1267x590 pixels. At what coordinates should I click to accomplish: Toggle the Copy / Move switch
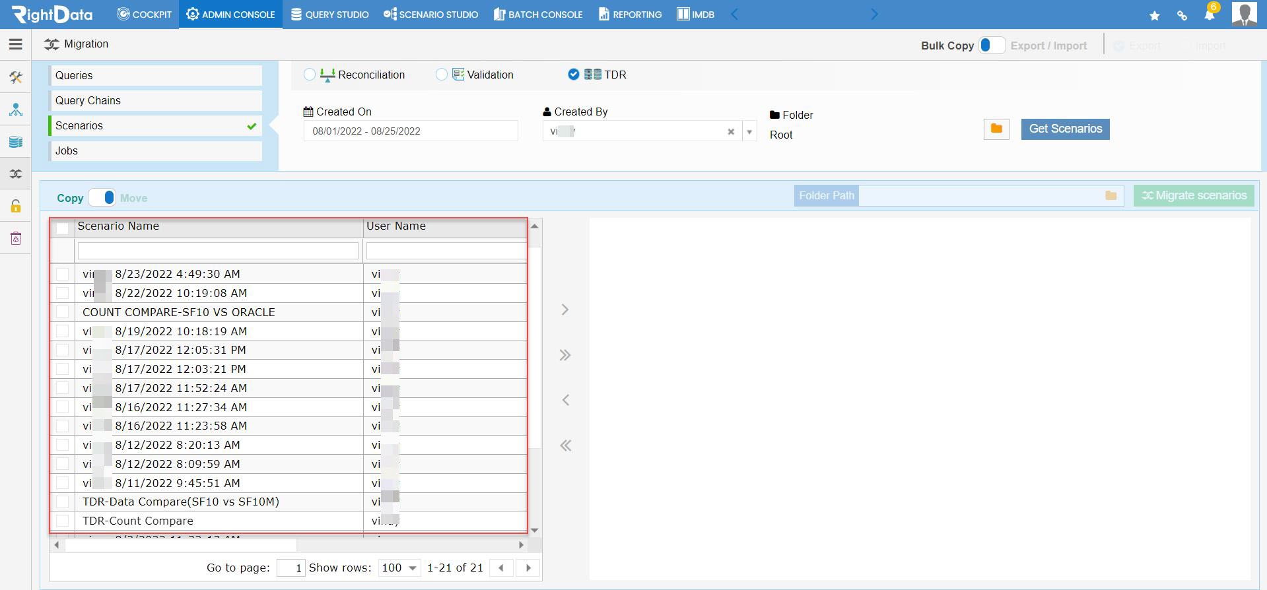(x=102, y=197)
